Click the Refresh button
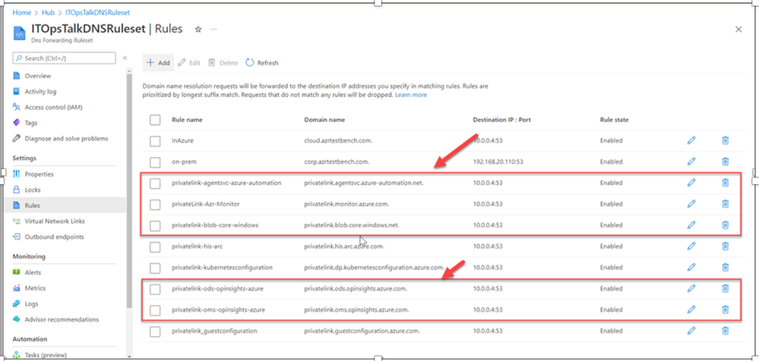The height and width of the screenshot is (361, 759). 262,63
